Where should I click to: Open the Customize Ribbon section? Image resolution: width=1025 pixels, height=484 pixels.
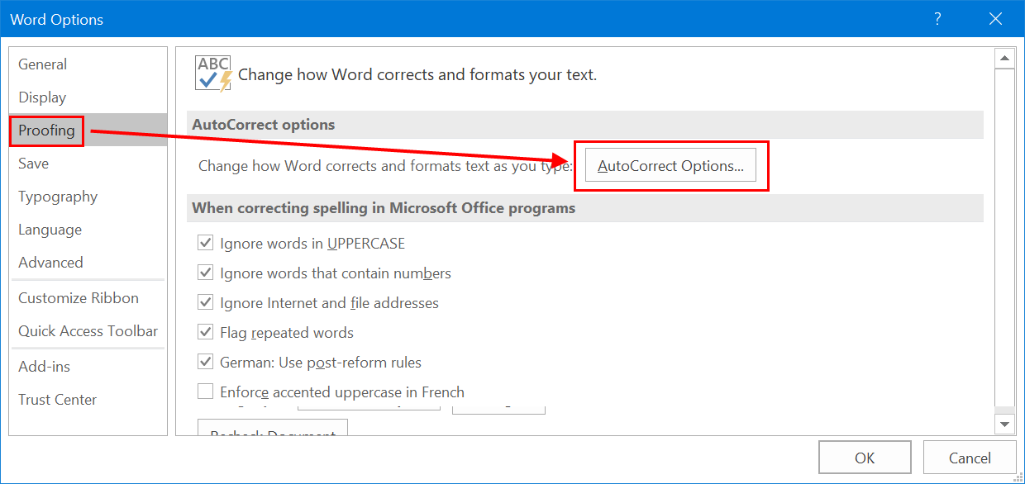pyautogui.click(x=79, y=298)
